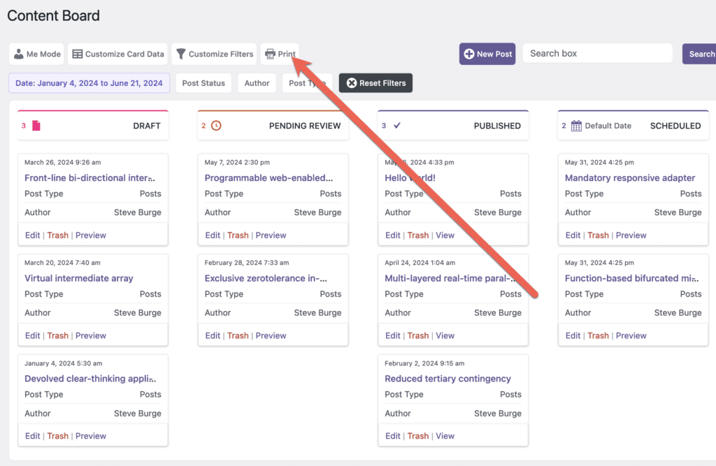Click the pink document icon in Draft column

[36, 125]
